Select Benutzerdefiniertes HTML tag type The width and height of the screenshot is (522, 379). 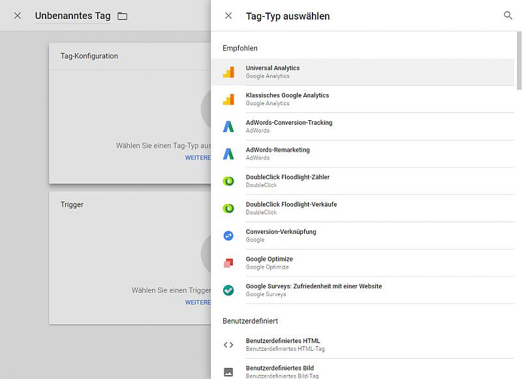point(363,345)
